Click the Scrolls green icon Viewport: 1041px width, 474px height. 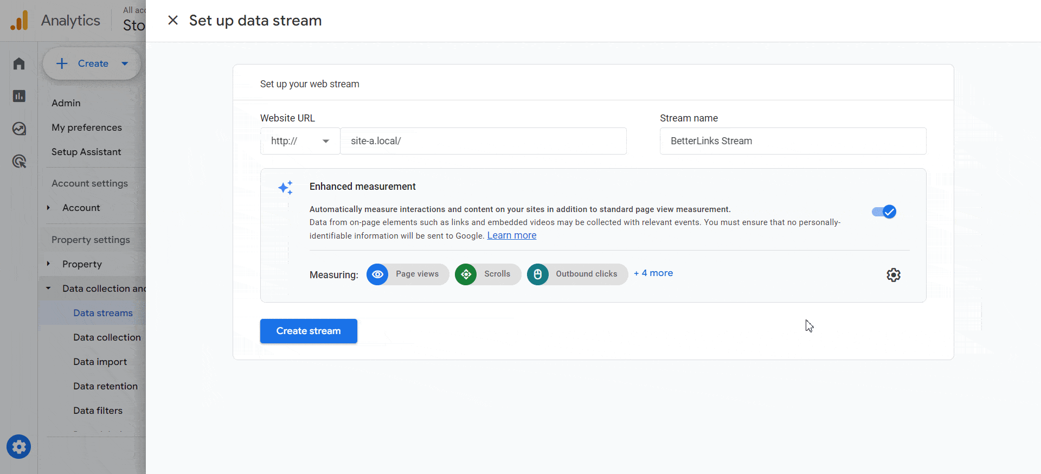coord(466,274)
